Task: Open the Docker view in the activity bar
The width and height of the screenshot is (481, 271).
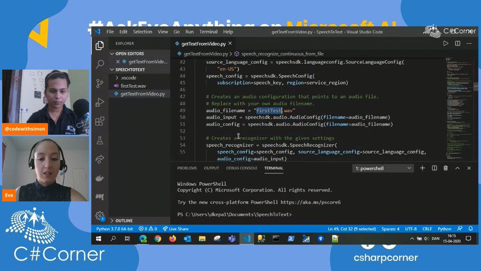Action: pyautogui.click(x=100, y=178)
